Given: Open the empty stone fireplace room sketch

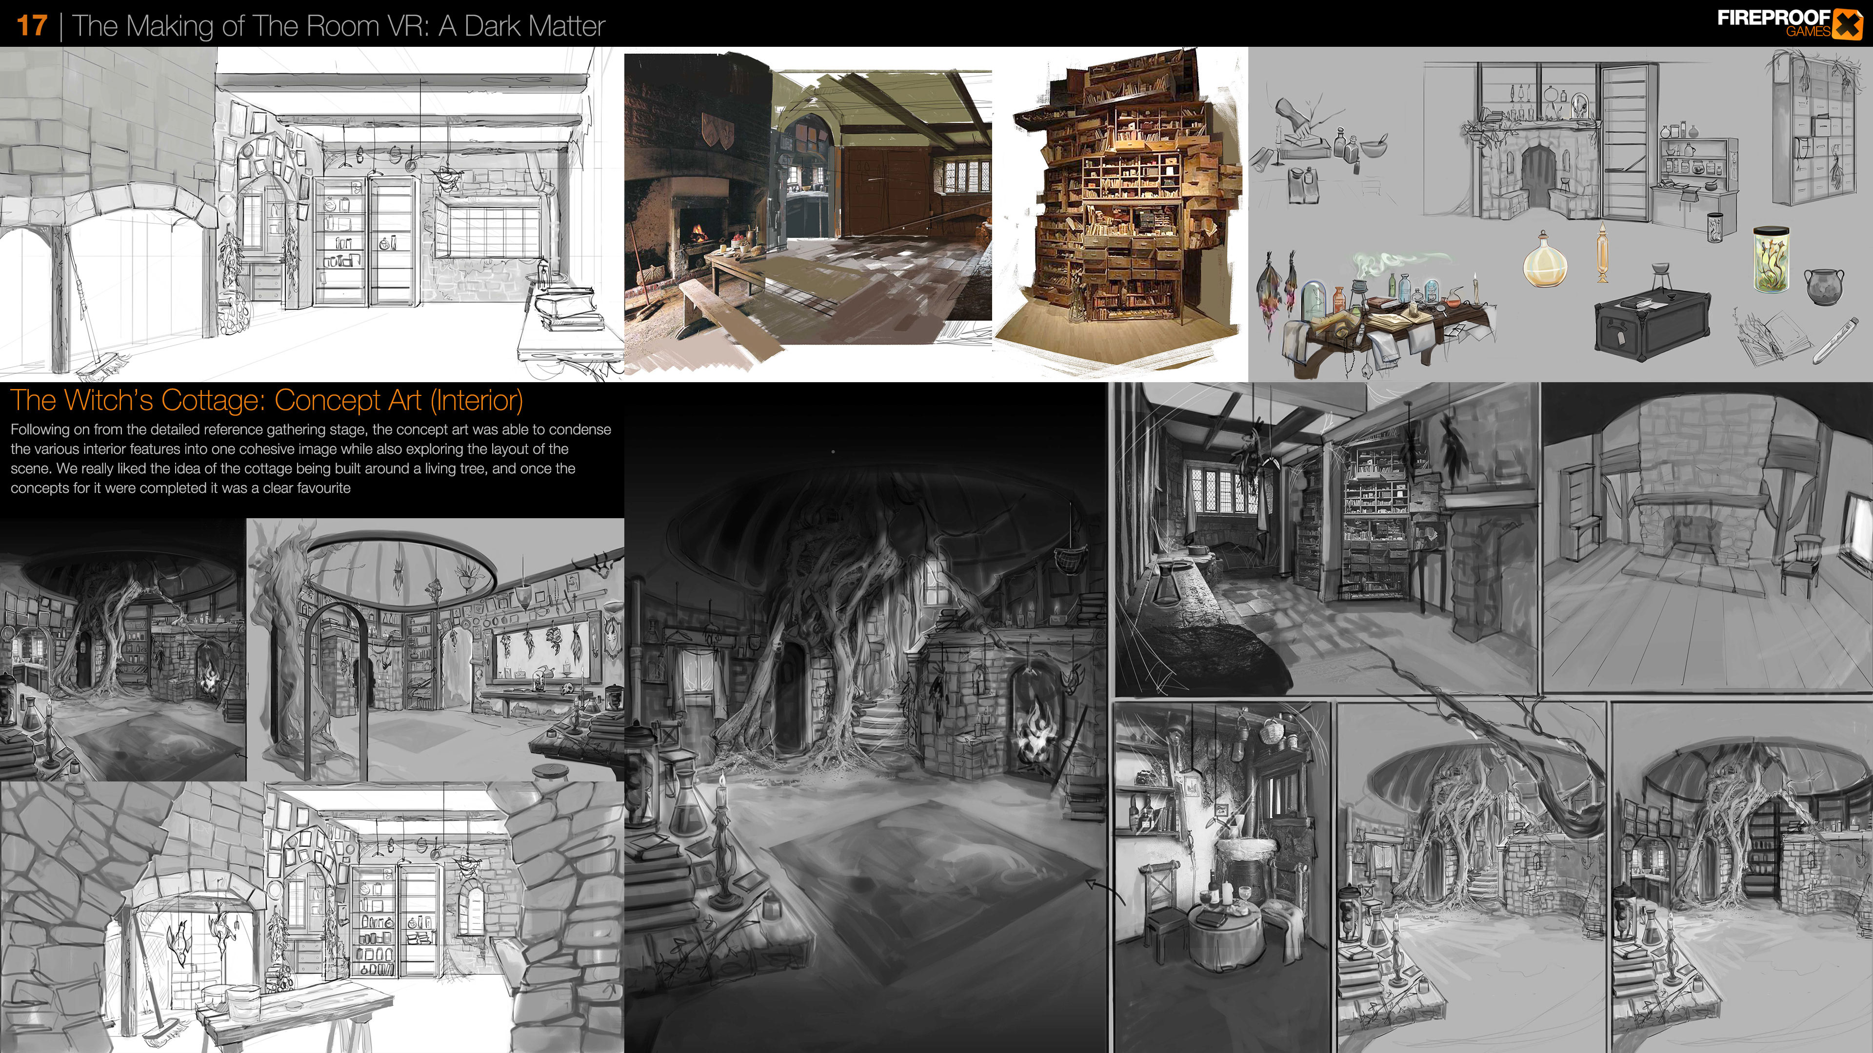Looking at the screenshot, I should click(x=1707, y=538).
